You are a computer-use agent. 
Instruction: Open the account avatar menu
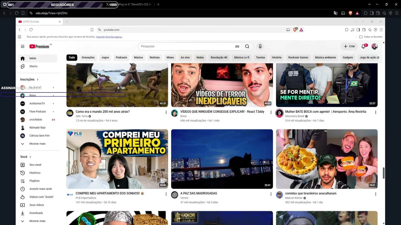pyautogui.click(x=374, y=46)
